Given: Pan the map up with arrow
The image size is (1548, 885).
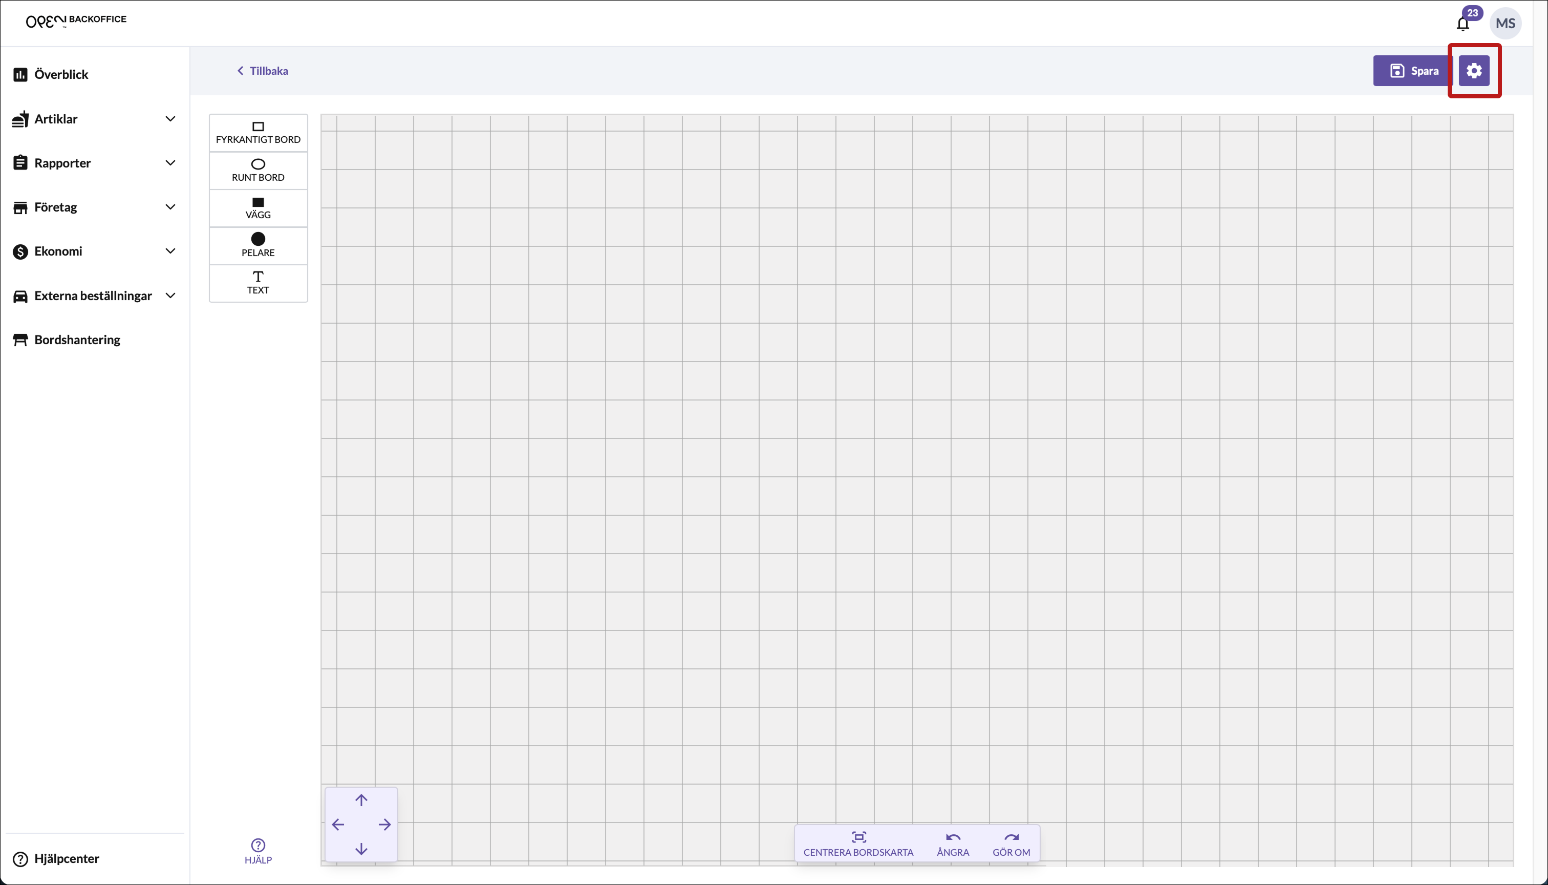Looking at the screenshot, I should coord(361,800).
